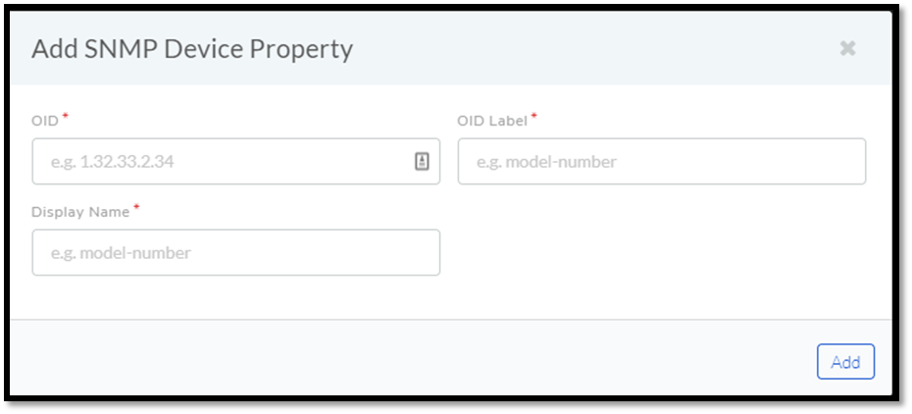This screenshot has width=912, height=414.
Task: Click the 'OID Label' caption text
Action: pos(492,121)
